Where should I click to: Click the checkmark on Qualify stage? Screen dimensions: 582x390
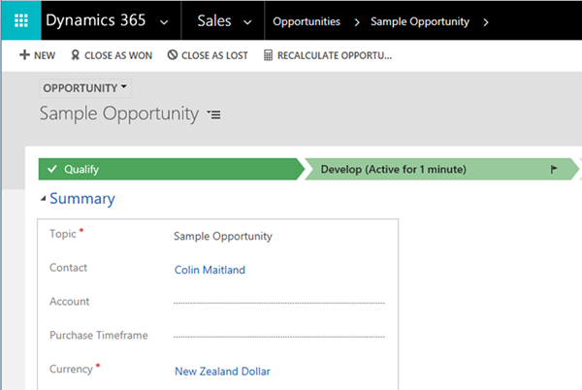pos(51,169)
